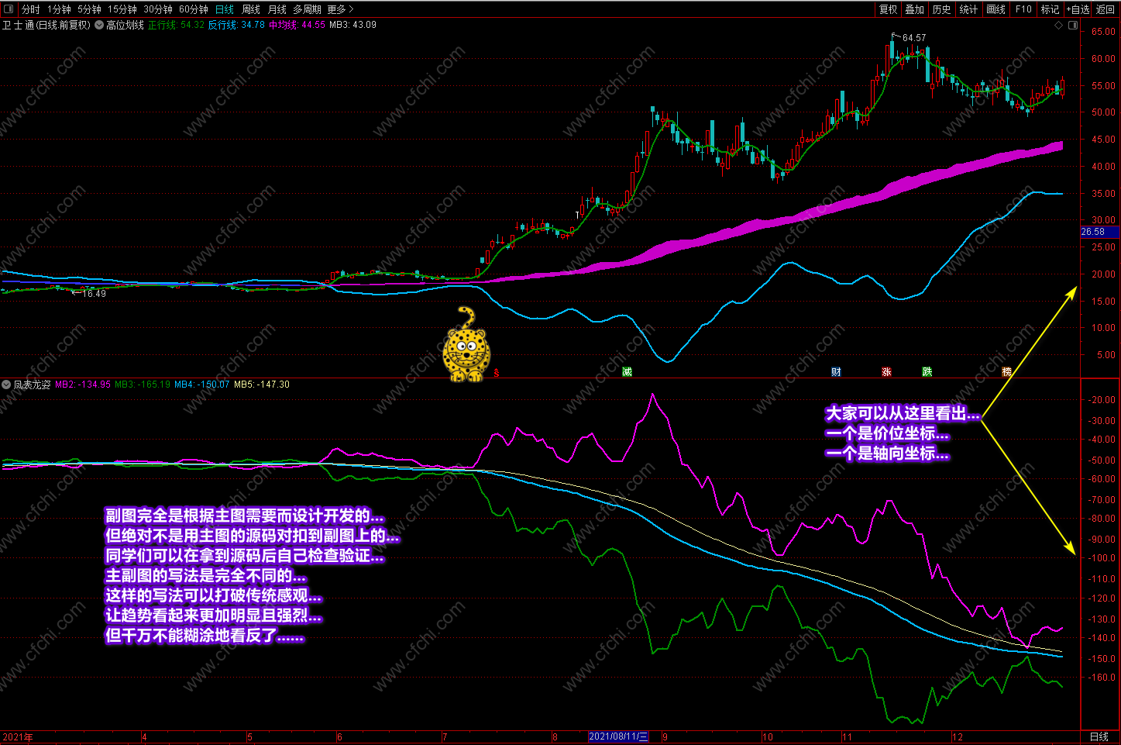Toggle the left side panel icon
This screenshot has height=745, width=1121.
point(9,9)
